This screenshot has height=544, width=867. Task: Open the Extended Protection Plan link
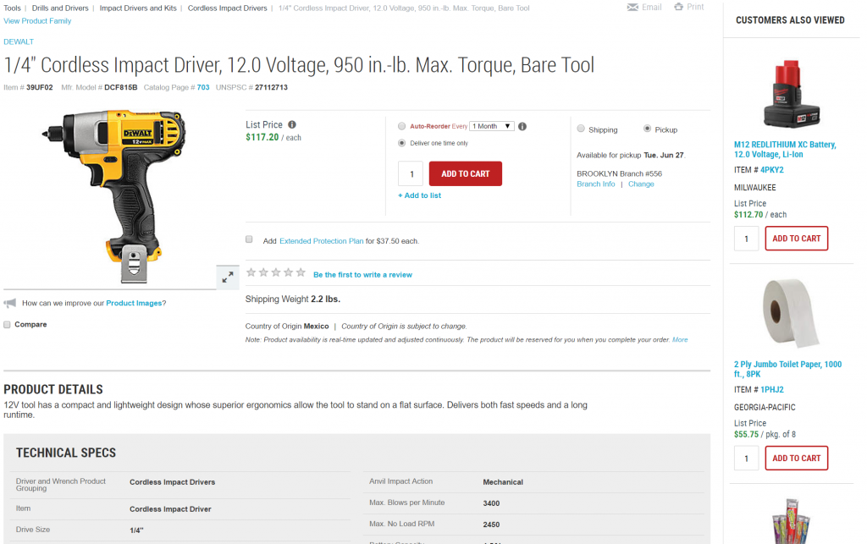322,241
